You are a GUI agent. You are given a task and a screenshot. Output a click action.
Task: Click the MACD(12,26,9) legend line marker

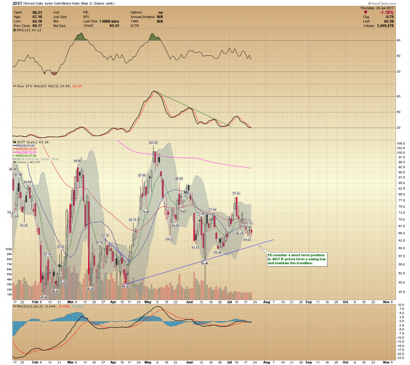14,306
